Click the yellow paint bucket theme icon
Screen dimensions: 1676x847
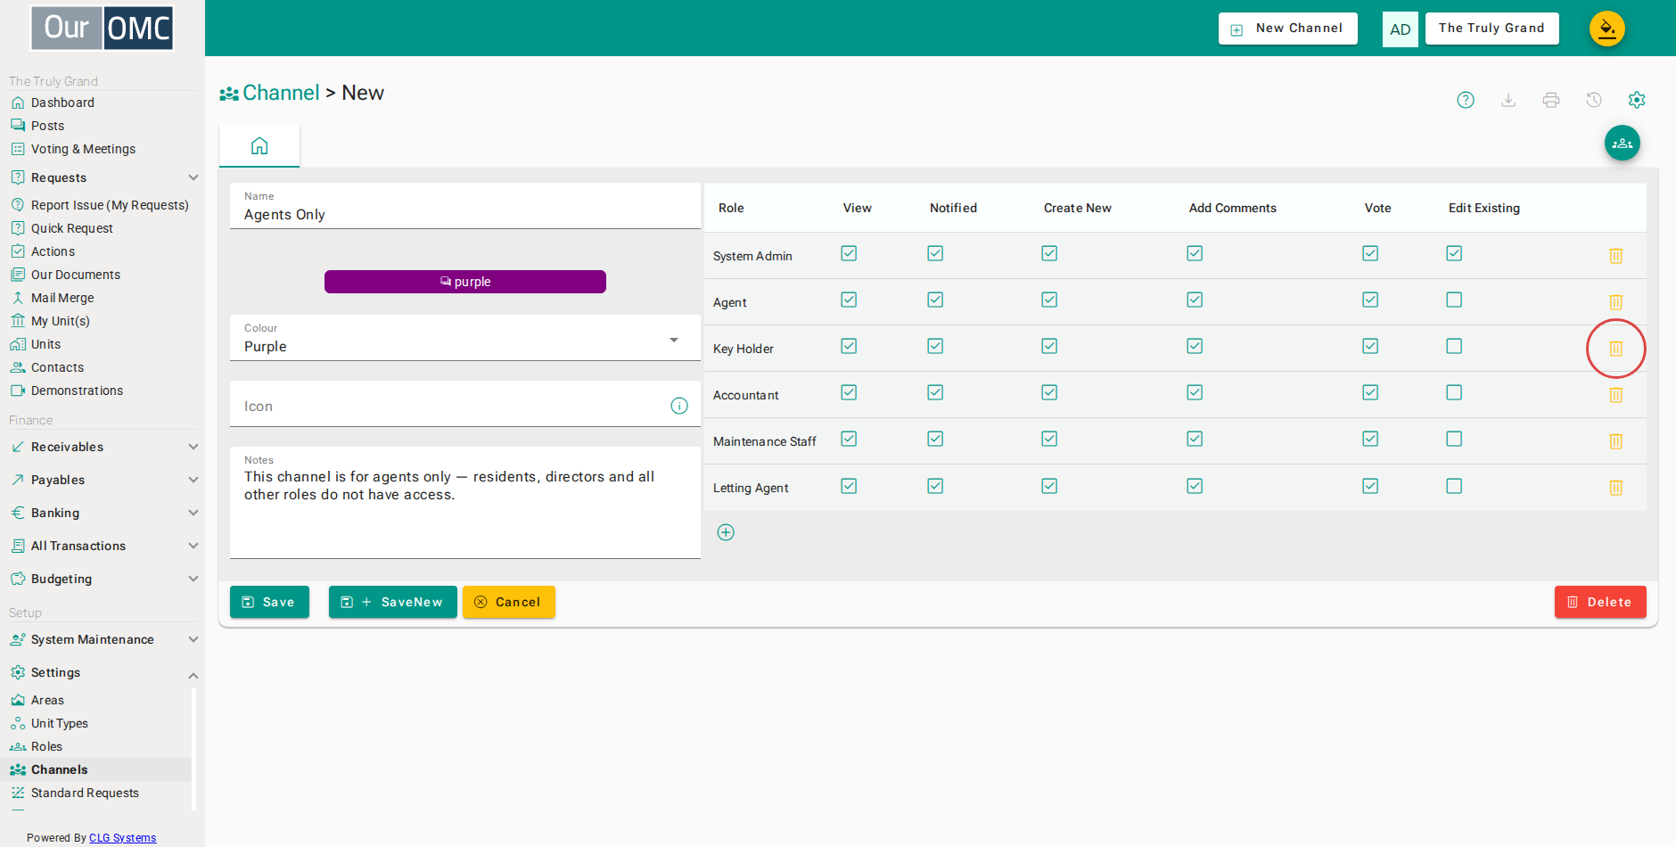1607,29
